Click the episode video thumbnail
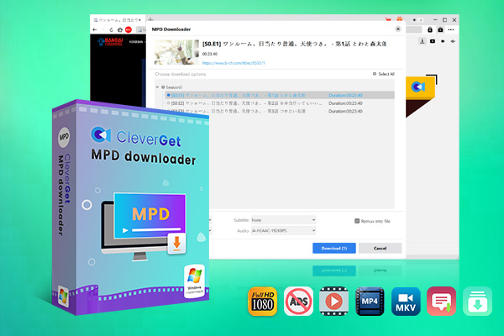The width and height of the screenshot is (504, 336). pos(174,51)
